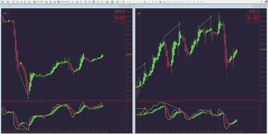
Task: Expand the new chart dropdown arrow
Action: point(5,2)
